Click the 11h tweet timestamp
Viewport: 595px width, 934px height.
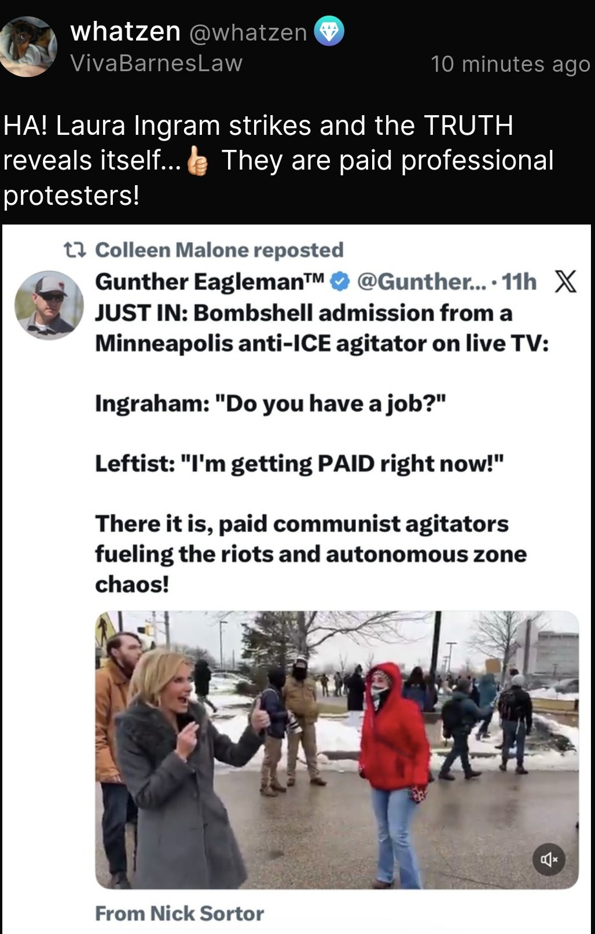(519, 282)
